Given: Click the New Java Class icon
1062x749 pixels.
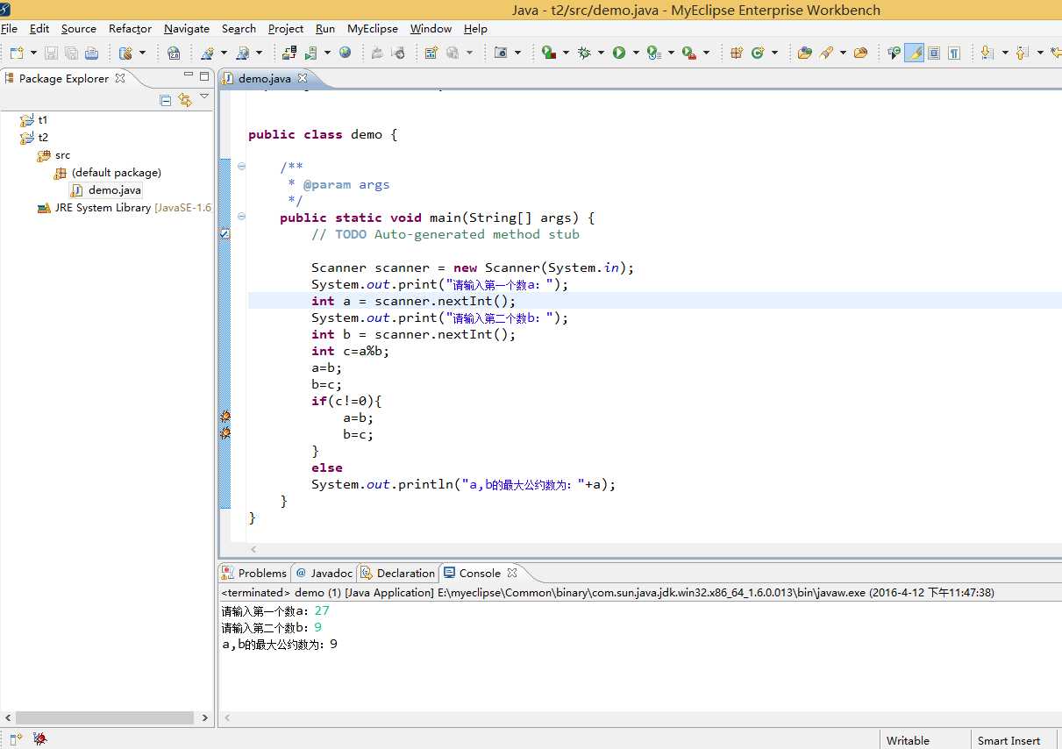Looking at the screenshot, I should [758, 53].
